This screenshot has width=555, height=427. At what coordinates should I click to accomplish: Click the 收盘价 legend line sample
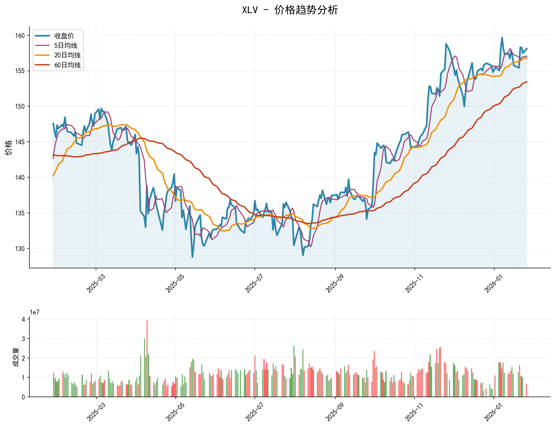[x=43, y=36]
